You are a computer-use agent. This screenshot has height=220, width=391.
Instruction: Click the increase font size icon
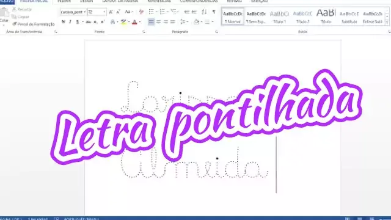point(111,12)
